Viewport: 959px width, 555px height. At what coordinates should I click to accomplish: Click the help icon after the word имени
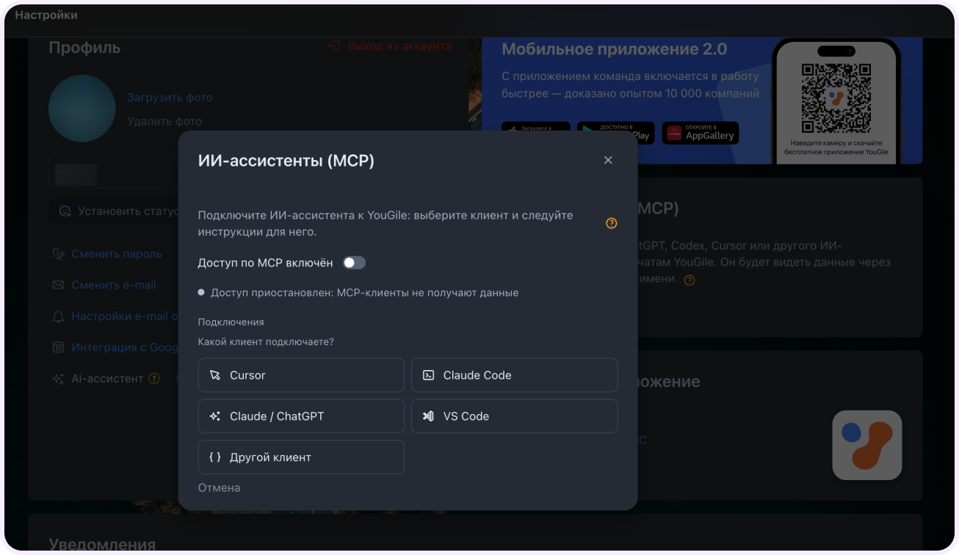[x=689, y=280]
